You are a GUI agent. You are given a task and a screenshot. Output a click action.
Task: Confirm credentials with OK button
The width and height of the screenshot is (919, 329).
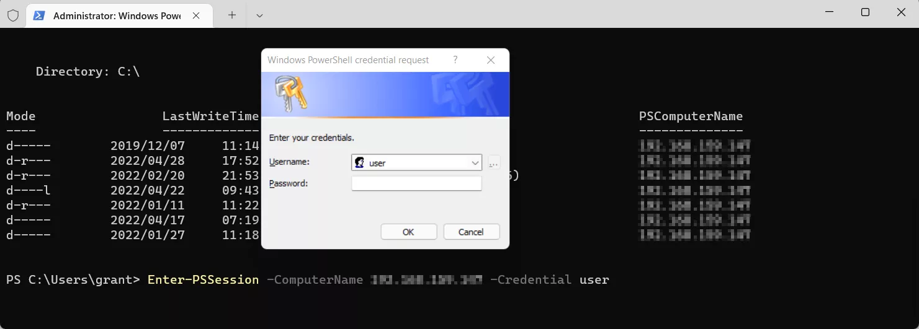408,232
